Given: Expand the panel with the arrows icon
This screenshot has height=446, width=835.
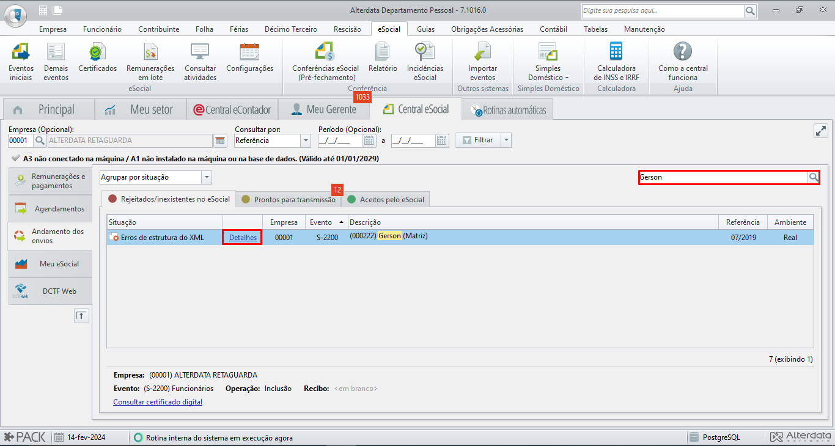Looking at the screenshot, I should (x=820, y=131).
